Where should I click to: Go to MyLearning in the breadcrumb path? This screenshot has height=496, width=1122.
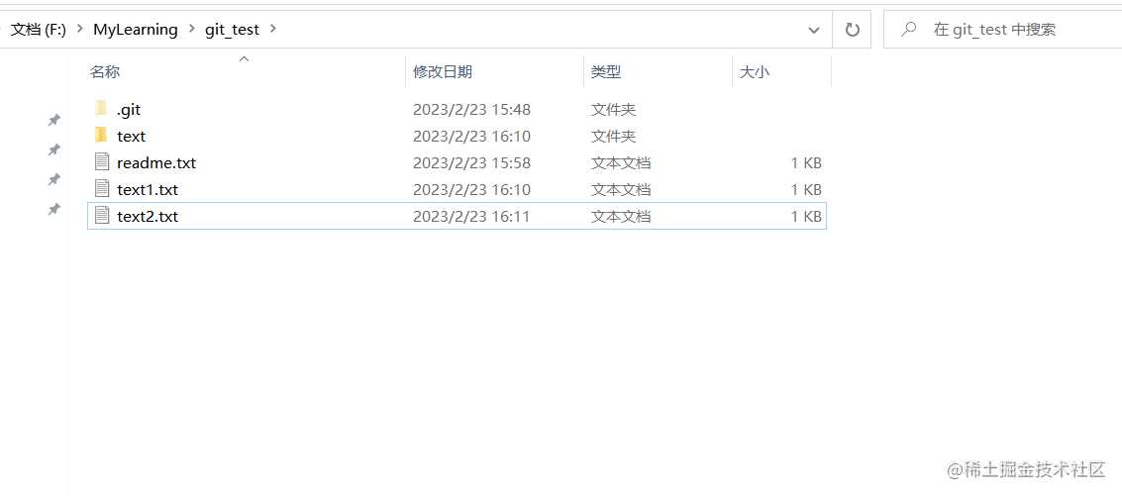coord(136,30)
